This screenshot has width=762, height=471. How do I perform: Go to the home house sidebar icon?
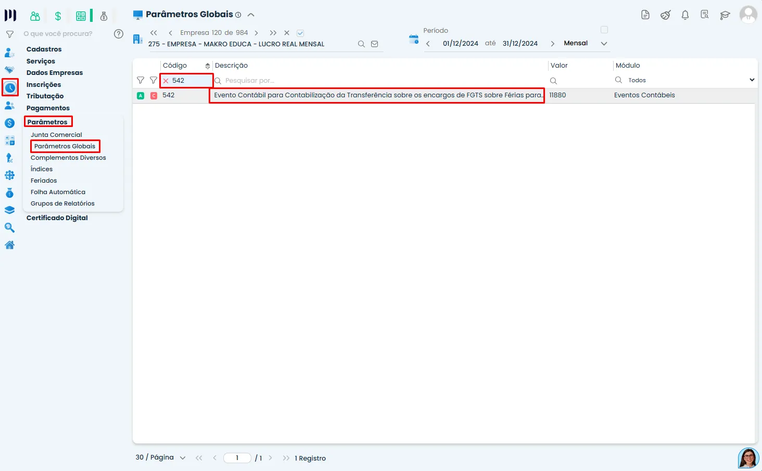[9, 245]
